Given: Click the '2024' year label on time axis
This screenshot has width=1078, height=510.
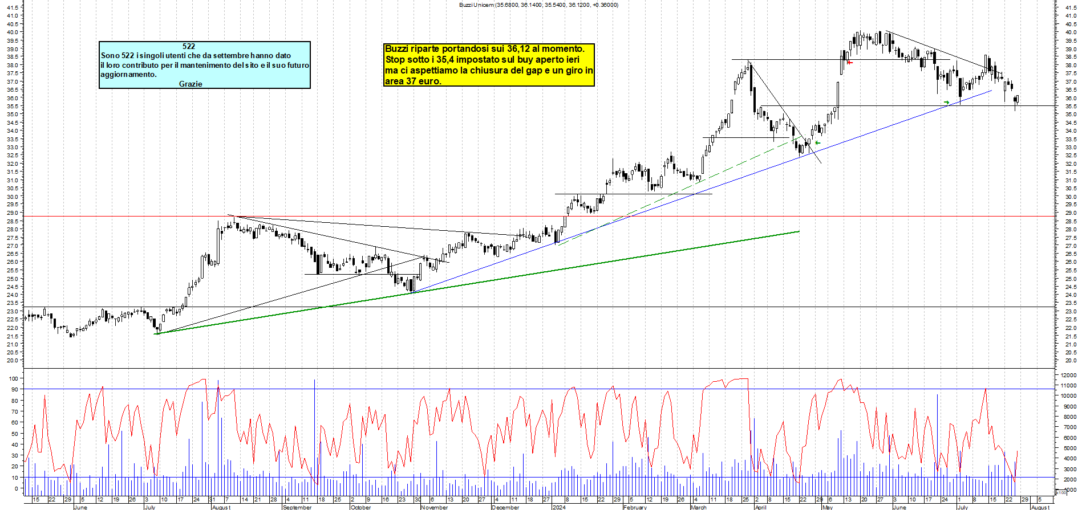Looking at the screenshot, I should pyautogui.click(x=559, y=507).
